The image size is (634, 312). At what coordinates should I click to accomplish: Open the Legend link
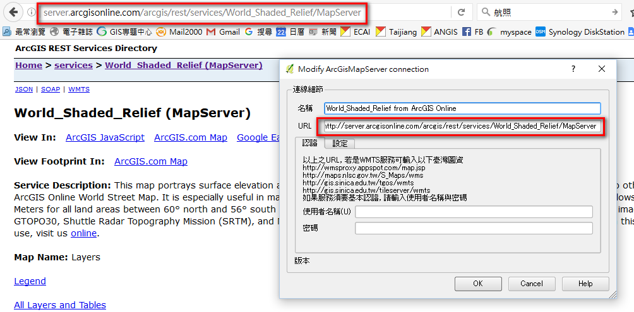(30, 281)
